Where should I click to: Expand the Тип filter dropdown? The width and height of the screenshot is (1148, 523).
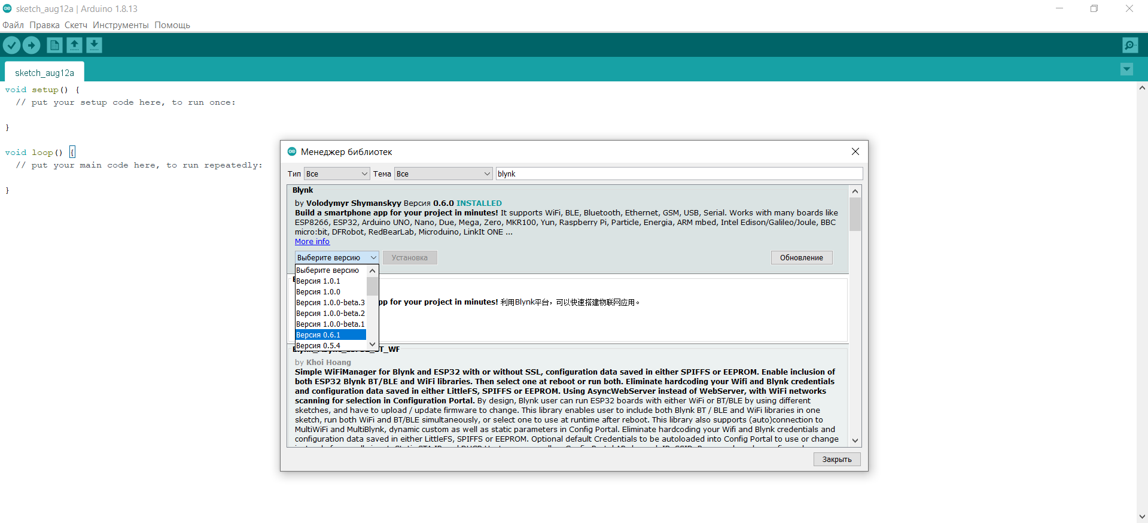point(337,174)
